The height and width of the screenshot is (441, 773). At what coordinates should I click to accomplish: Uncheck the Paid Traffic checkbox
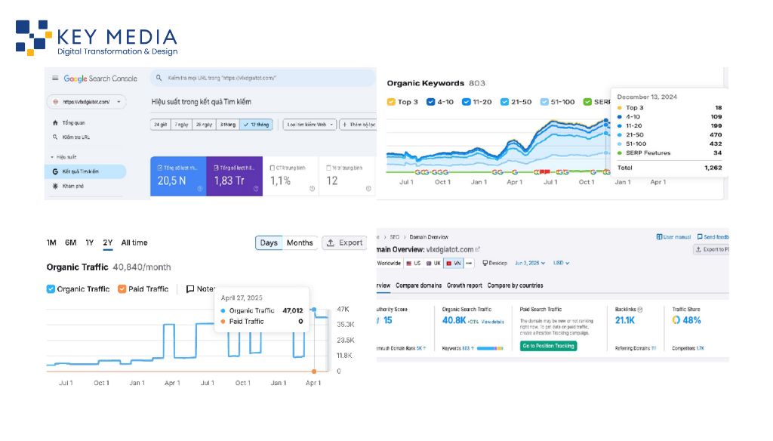pos(122,289)
